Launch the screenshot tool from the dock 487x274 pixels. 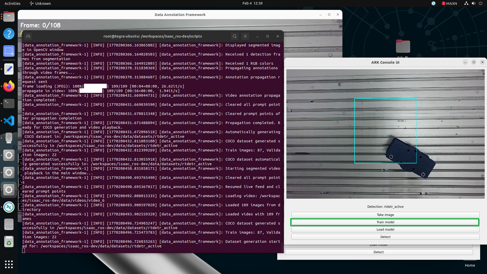pyautogui.click(x=9, y=51)
